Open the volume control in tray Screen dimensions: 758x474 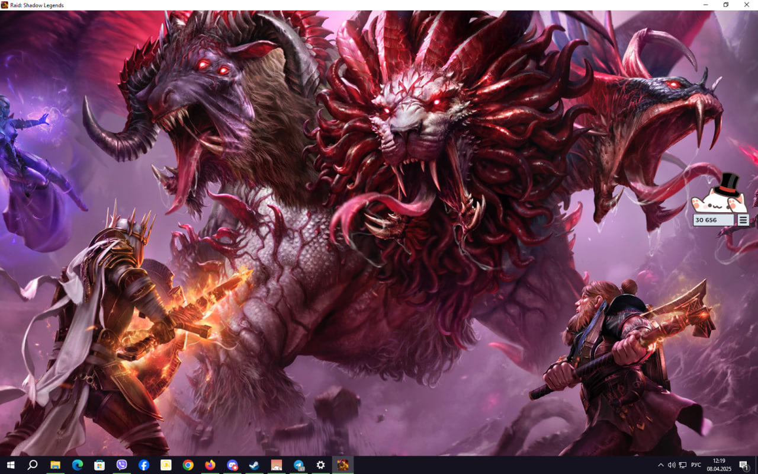pyautogui.click(x=672, y=465)
